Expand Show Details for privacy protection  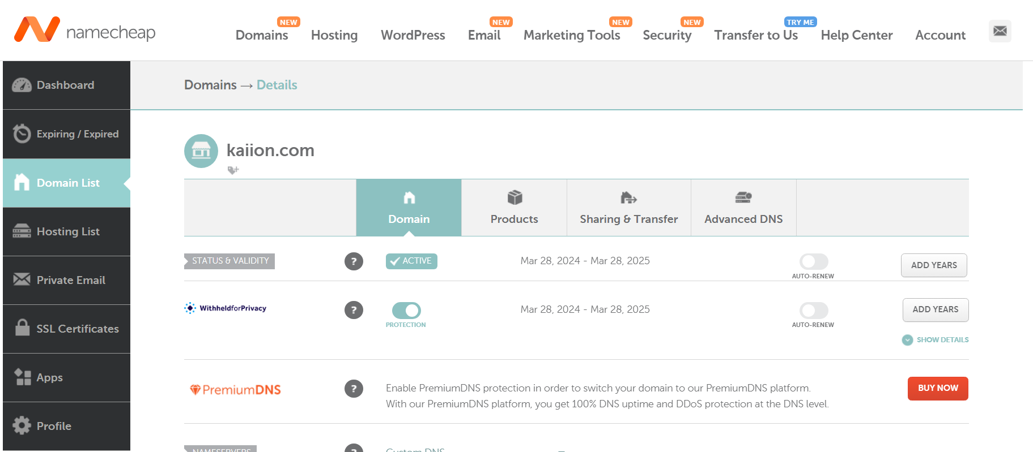(936, 340)
